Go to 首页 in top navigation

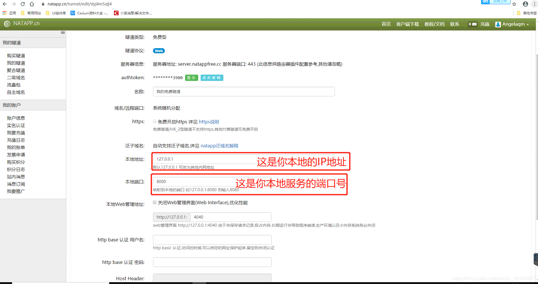tap(386, 24)
